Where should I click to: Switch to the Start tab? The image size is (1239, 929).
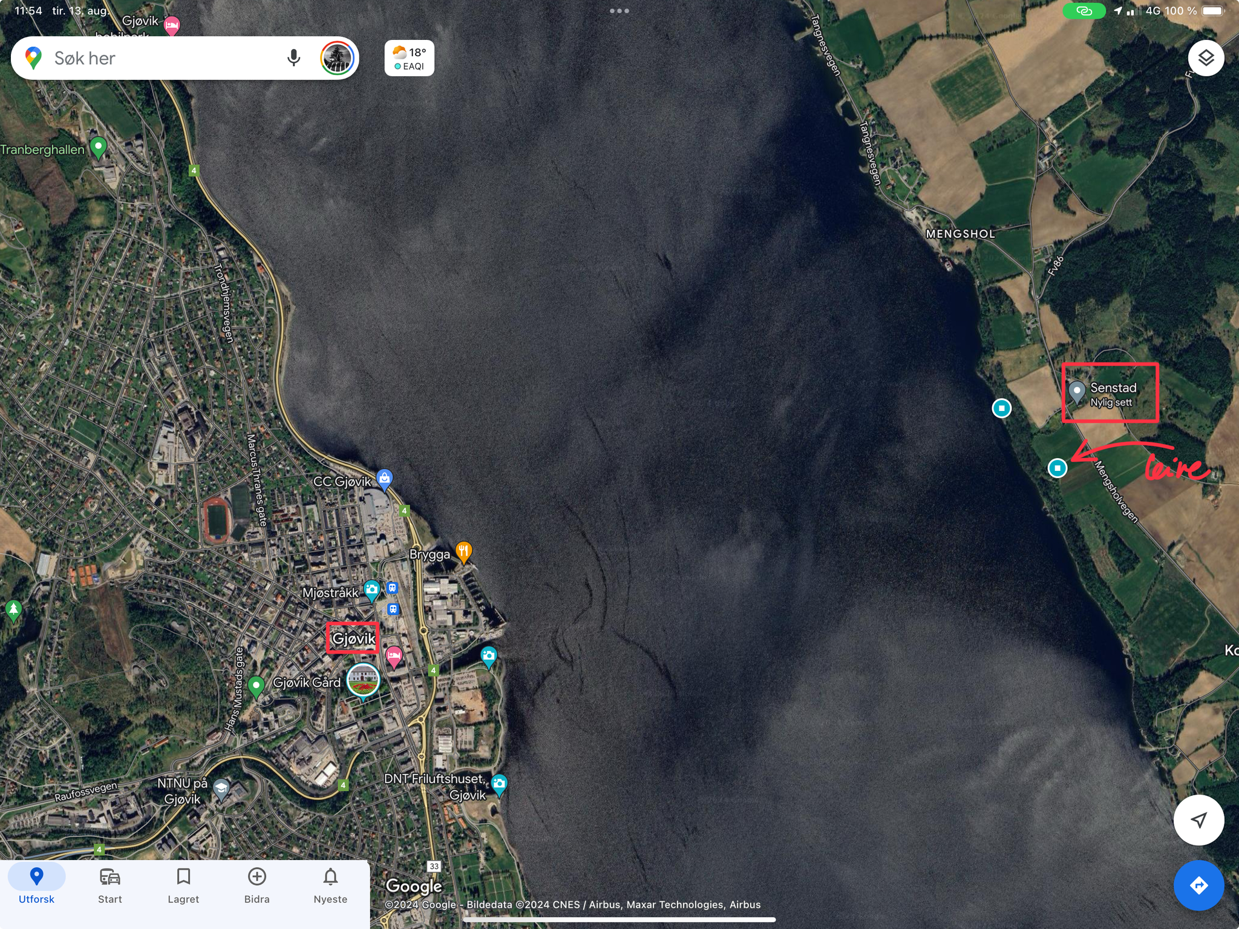click(110, 885)
